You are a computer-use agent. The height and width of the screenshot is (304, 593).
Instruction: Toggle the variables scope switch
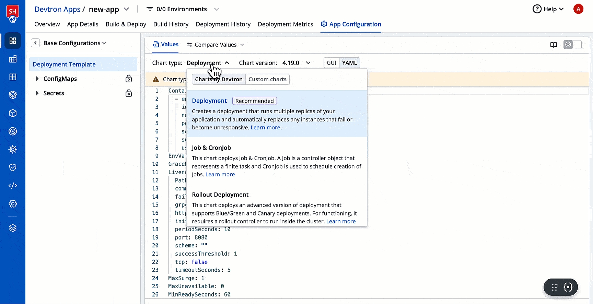(572, 45)
